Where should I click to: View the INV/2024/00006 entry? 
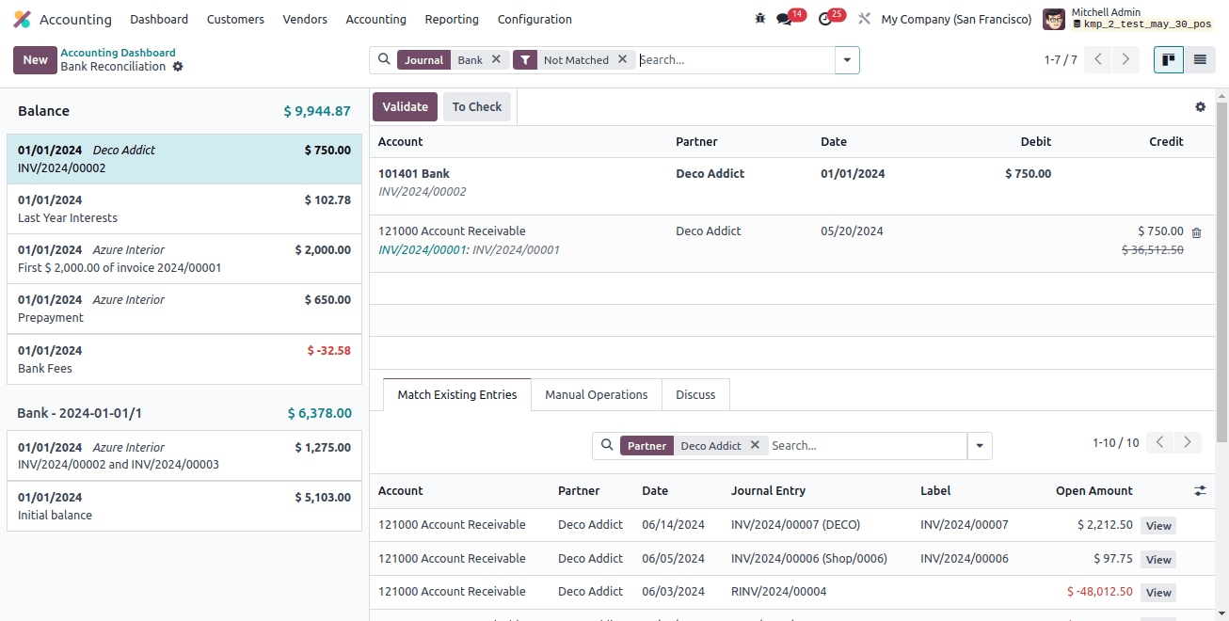point(1158,560)
